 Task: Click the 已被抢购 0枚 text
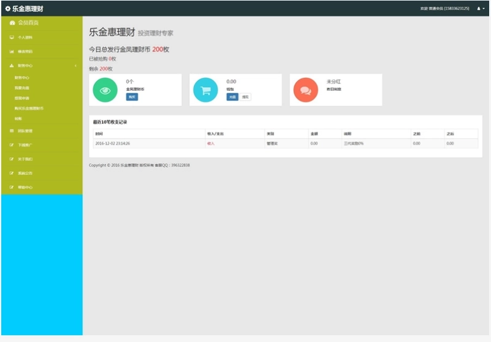102,59
